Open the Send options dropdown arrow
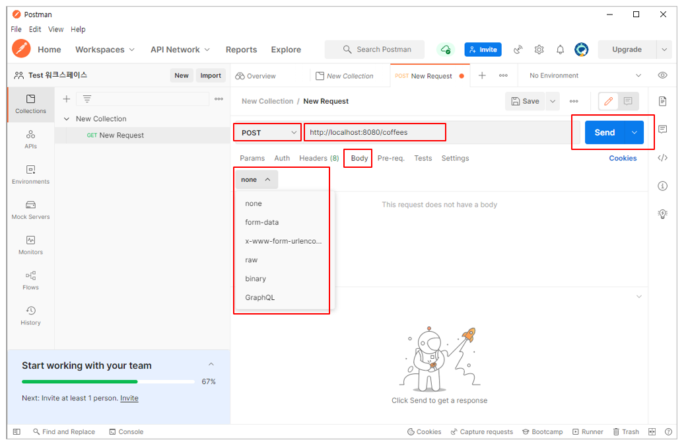Viewport: 686px width, 448px height. click(x=635, y=133)
